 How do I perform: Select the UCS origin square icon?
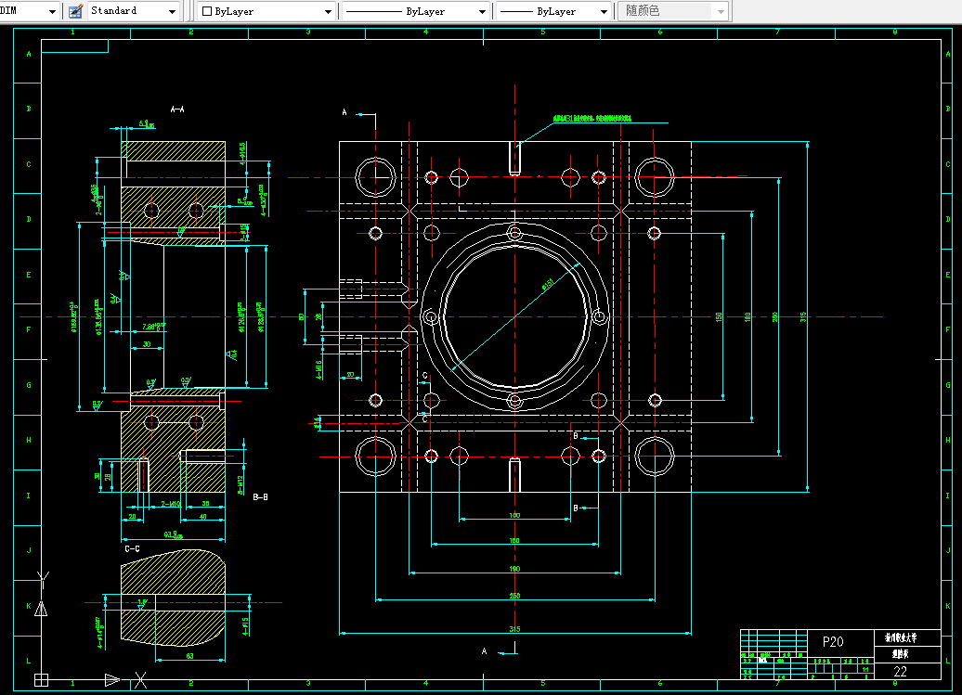41,679
